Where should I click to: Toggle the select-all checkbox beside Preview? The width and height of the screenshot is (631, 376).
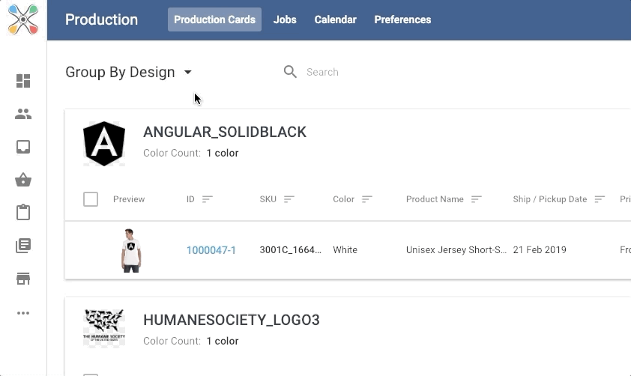91,199
